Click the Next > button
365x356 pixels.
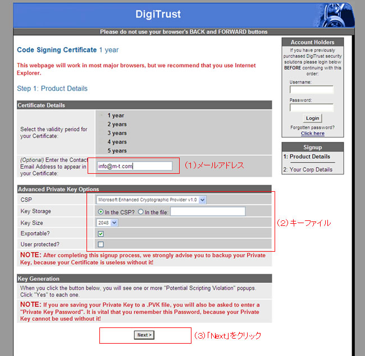click(144, 335)
